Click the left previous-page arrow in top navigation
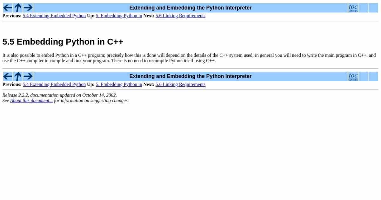Viewport: 381px width, 200px height. click(7, 7)
